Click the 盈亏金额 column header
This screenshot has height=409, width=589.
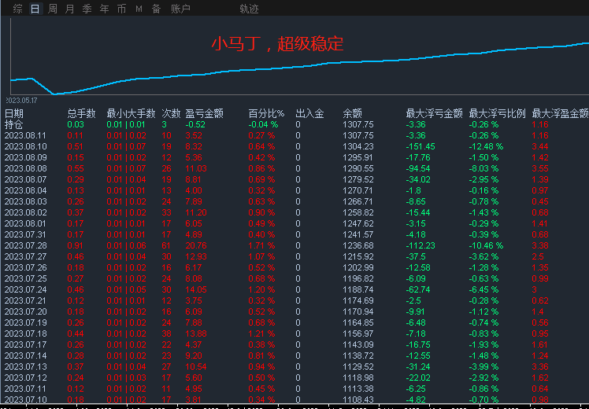pos(205,113)
